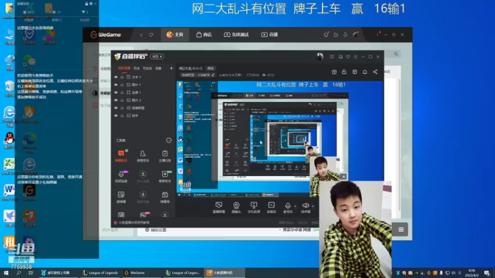Open the 读弹幕 tool icon

[121, 197]
